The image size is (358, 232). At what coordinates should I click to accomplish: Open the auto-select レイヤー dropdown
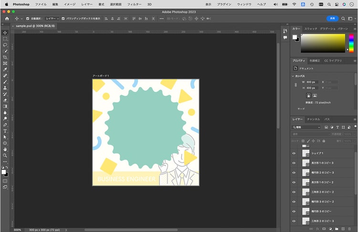tap(52, 19)
